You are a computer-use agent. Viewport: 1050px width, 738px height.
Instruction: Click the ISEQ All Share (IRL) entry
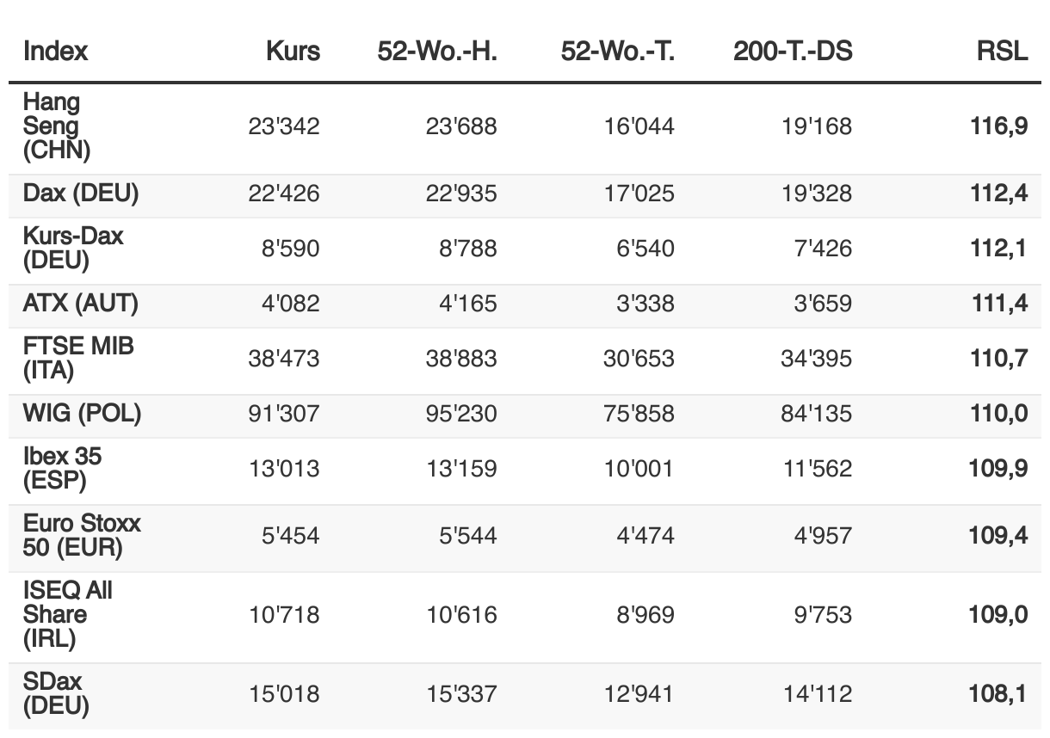68,614
